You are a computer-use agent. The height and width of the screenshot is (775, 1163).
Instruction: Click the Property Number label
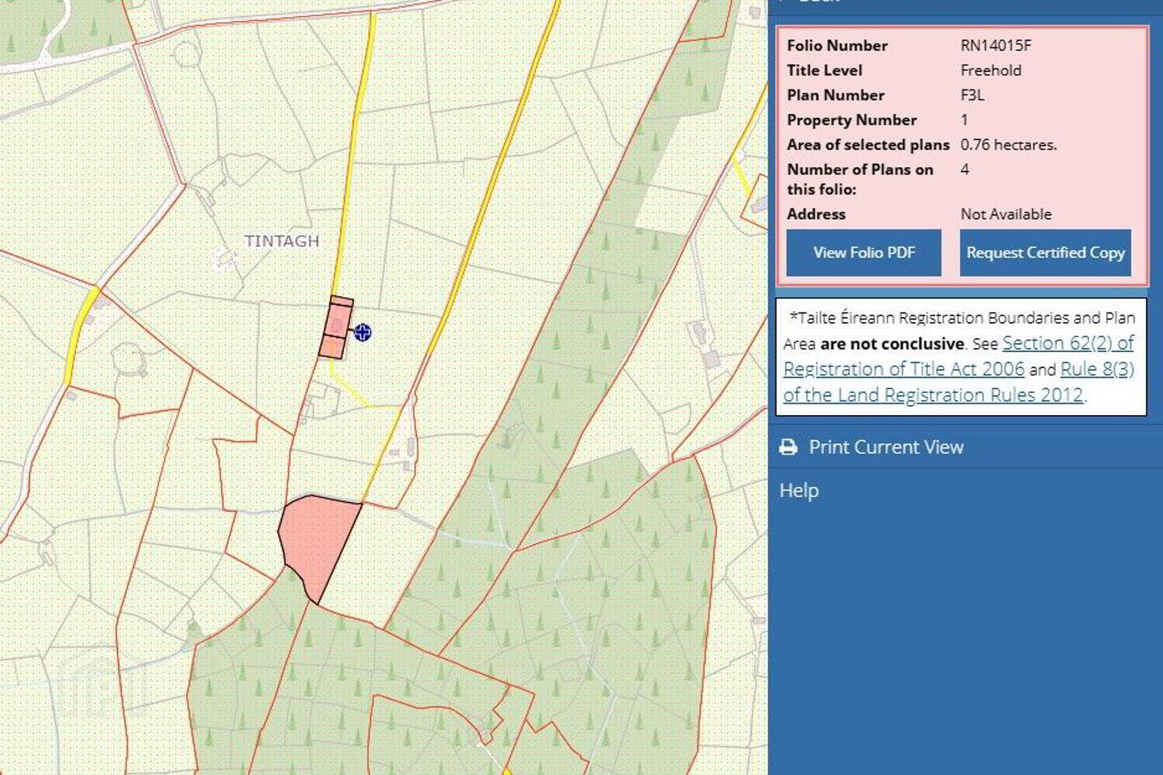pos(851,119)
